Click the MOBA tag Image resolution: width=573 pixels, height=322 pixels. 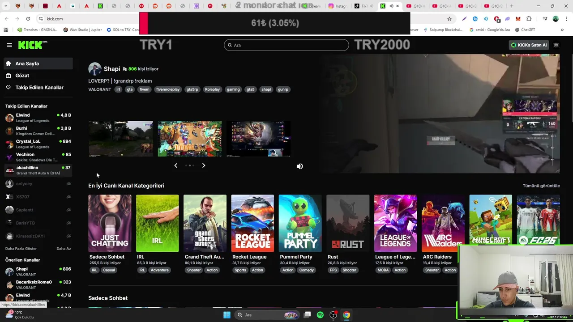(383, 270)
